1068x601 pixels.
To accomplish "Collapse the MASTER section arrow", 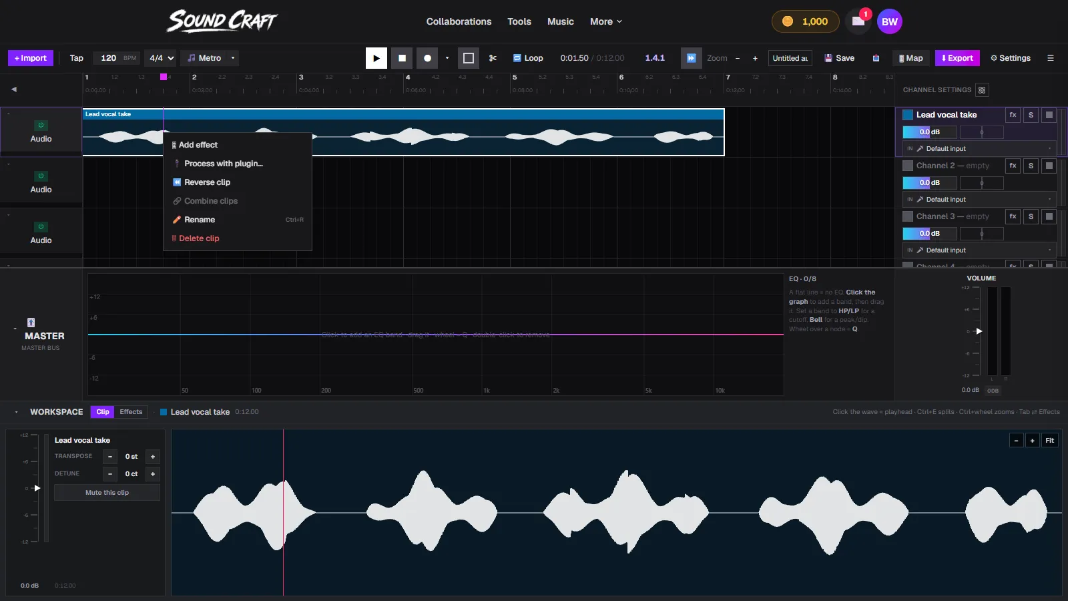I will [15, 329].
